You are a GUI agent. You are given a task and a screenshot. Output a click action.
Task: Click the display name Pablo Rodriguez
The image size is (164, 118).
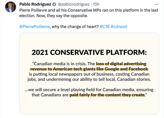click(35, 4)
